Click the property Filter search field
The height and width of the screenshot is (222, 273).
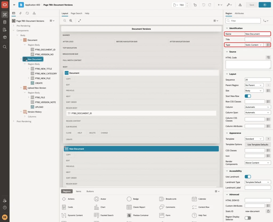243,21
